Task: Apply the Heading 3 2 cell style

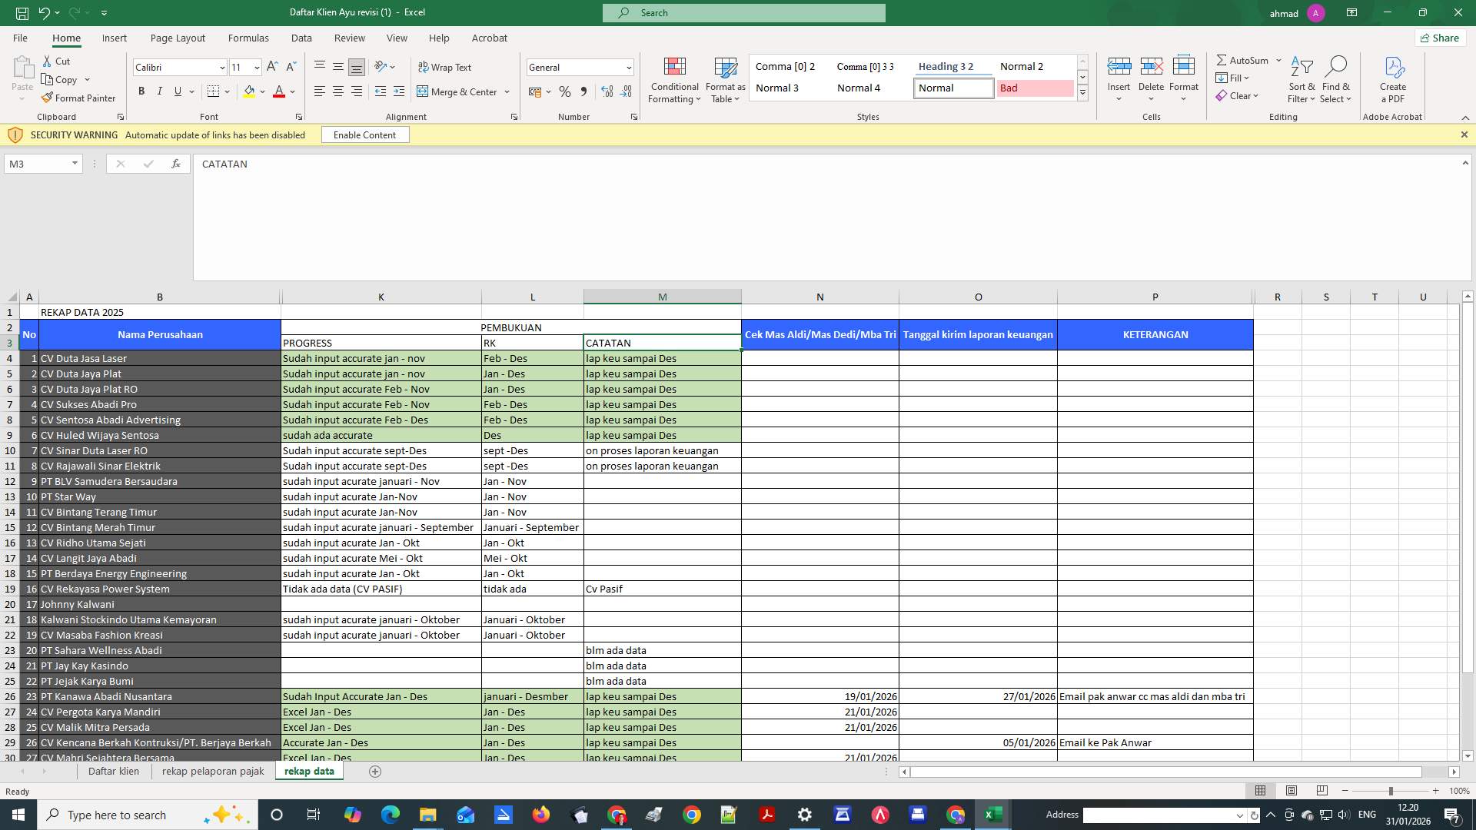Action: pyautogui.click(x=947, y=67)
